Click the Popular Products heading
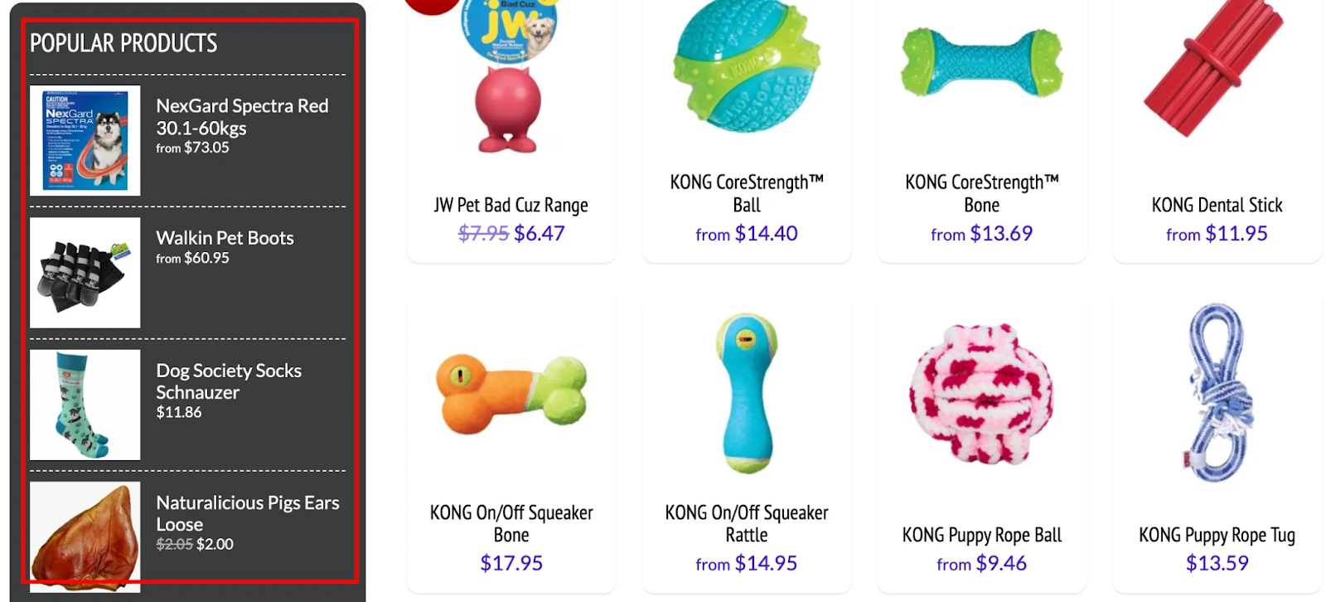 click(123, 43)
